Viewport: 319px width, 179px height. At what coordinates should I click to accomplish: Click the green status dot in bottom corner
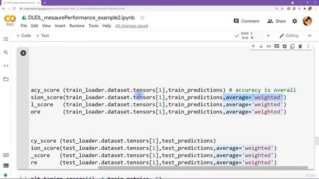point(5,175)
